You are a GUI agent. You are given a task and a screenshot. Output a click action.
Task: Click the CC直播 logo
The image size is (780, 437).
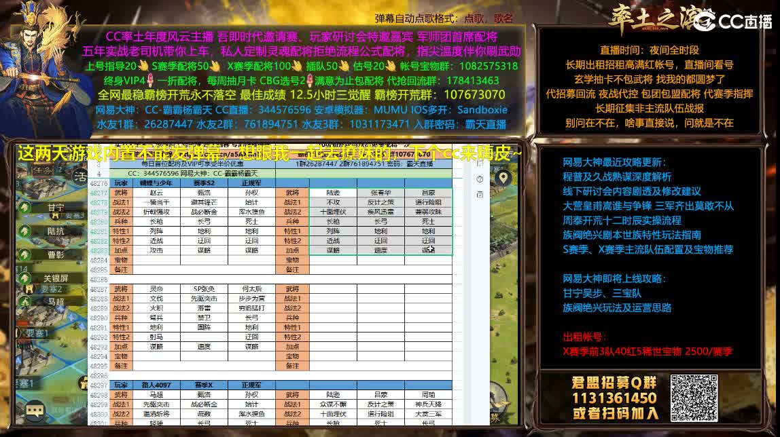(732, 21)
